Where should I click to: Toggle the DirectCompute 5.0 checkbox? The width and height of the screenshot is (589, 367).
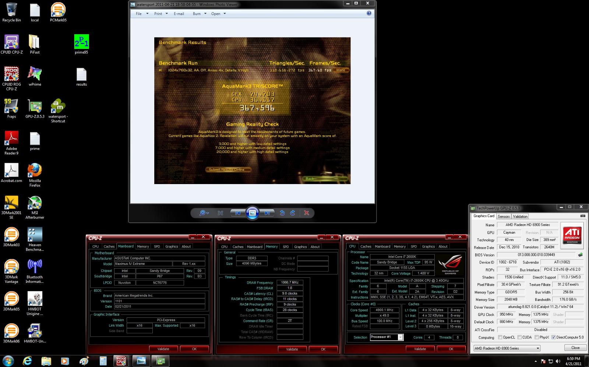(553, 337)
